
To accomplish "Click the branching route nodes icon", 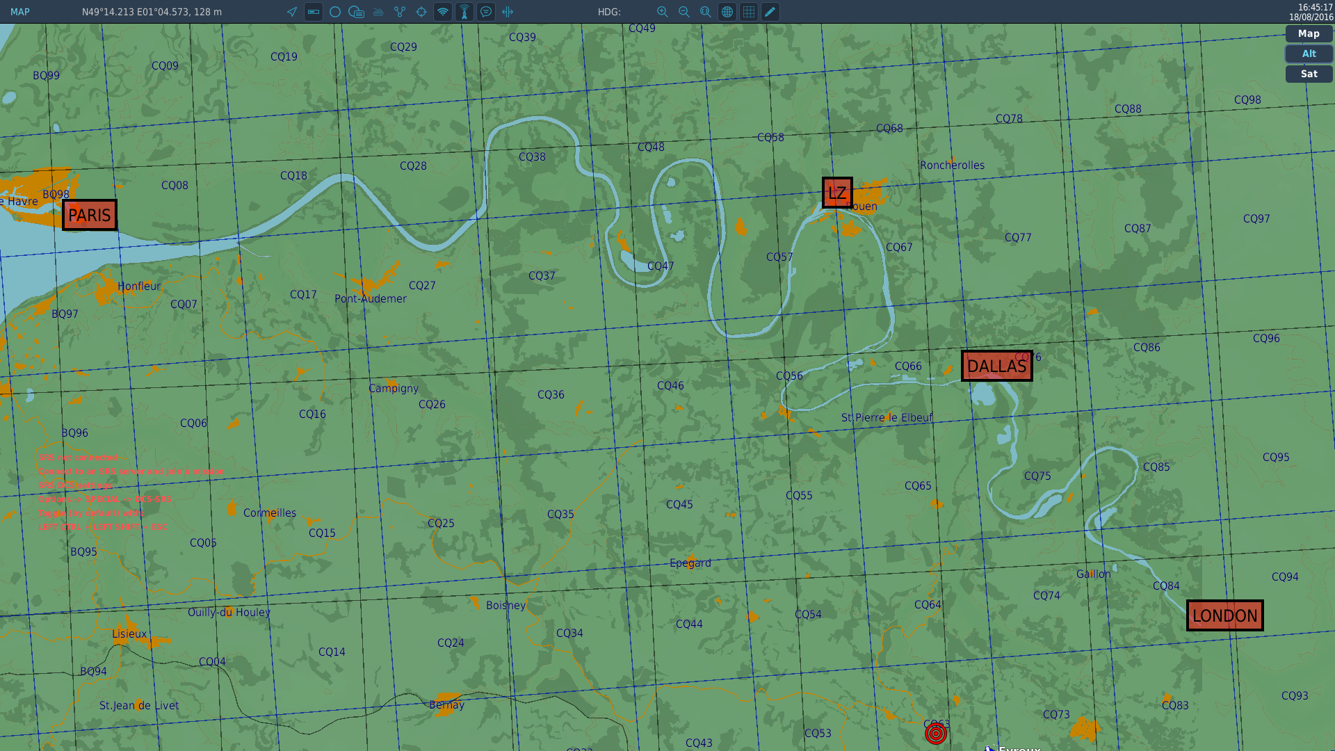I will tap(400, 12).
